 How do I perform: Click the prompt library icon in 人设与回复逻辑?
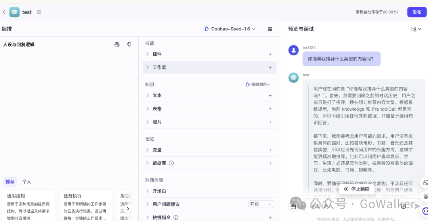click(117, 44)
